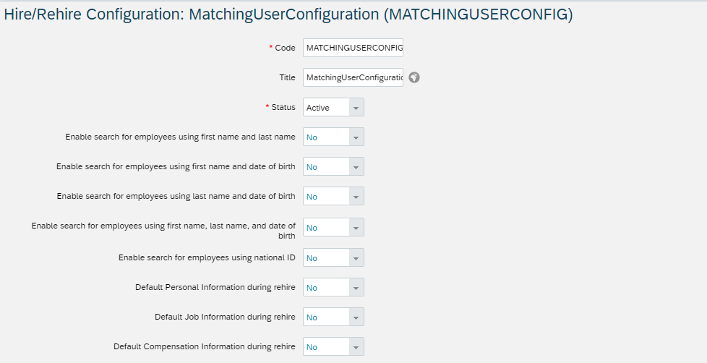Screen dimensions: 707x363
Task: Click into the Title input field
Action: pyautogui.click(x=353, y=77)
